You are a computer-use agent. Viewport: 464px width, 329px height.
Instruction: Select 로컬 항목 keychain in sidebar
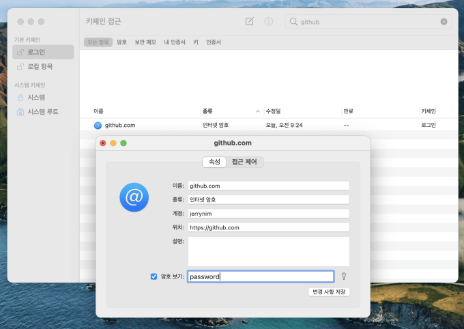tap(43, 67)
